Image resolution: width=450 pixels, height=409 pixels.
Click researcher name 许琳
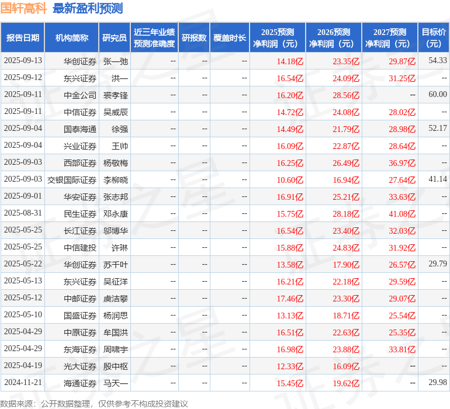(x=120, y=248)
